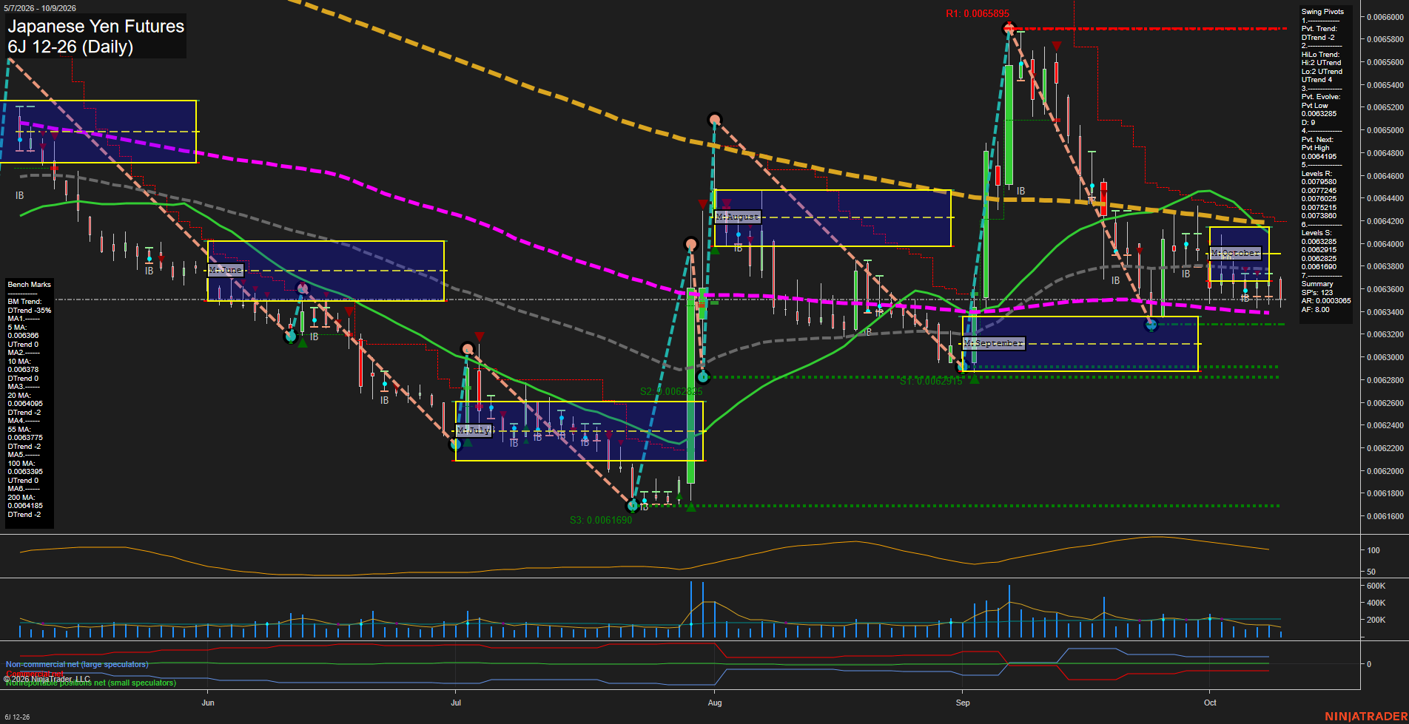The height and width of the screenshot is (724, 1409).
Task: Click the "AR: 0.0003065" summary value
Action: pyautogui.click(x=1326, y=301)
